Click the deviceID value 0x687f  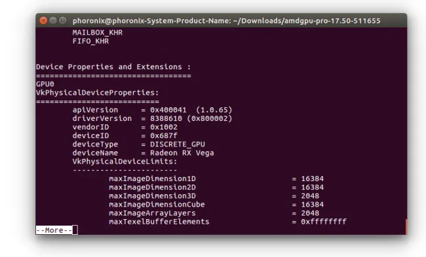point(164,135)
